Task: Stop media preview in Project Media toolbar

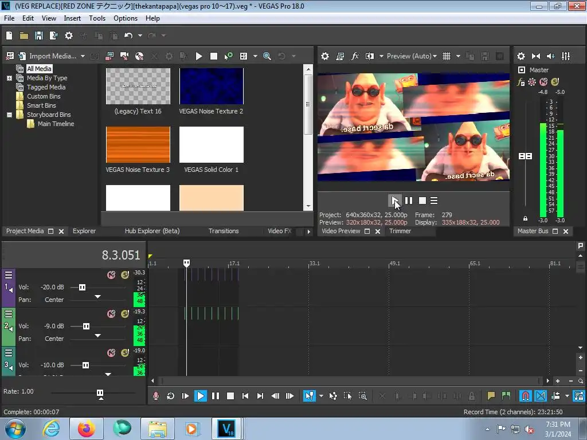Action: (214, 56)
